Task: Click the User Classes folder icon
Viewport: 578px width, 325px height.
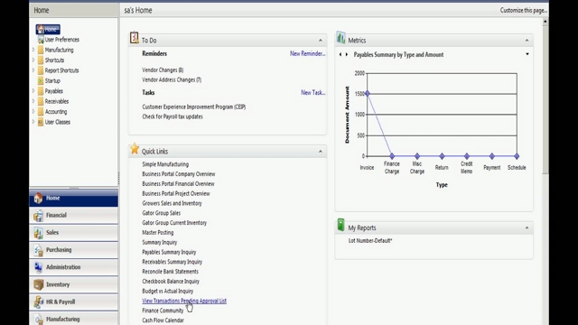Action: [41, 122]
